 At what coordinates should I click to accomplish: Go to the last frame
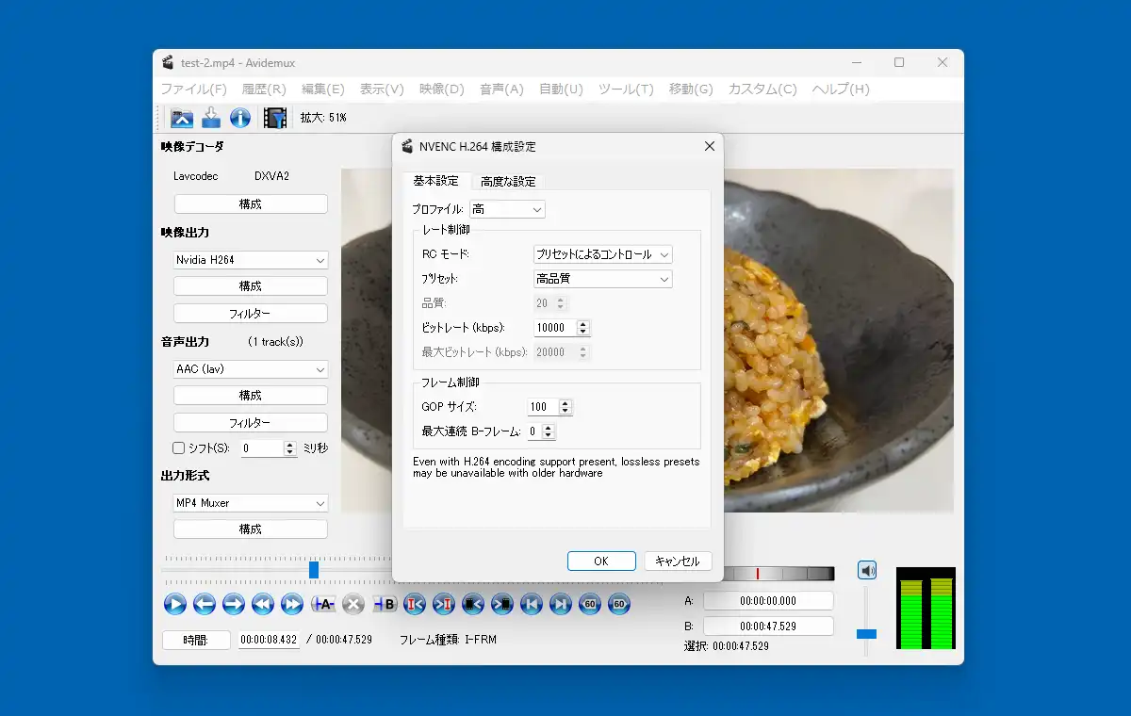[561, 605]
